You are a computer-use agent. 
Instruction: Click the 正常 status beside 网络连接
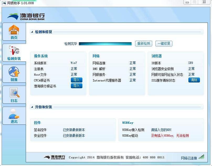(x=133, y=63)
